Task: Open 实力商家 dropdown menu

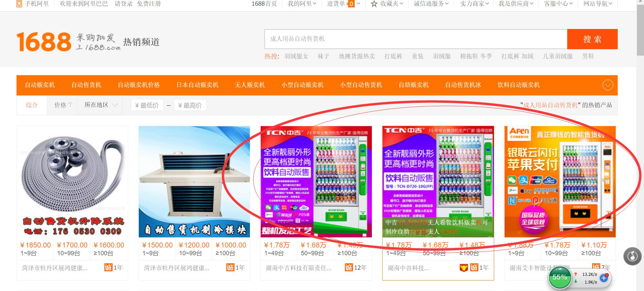Action: (475, 4)
